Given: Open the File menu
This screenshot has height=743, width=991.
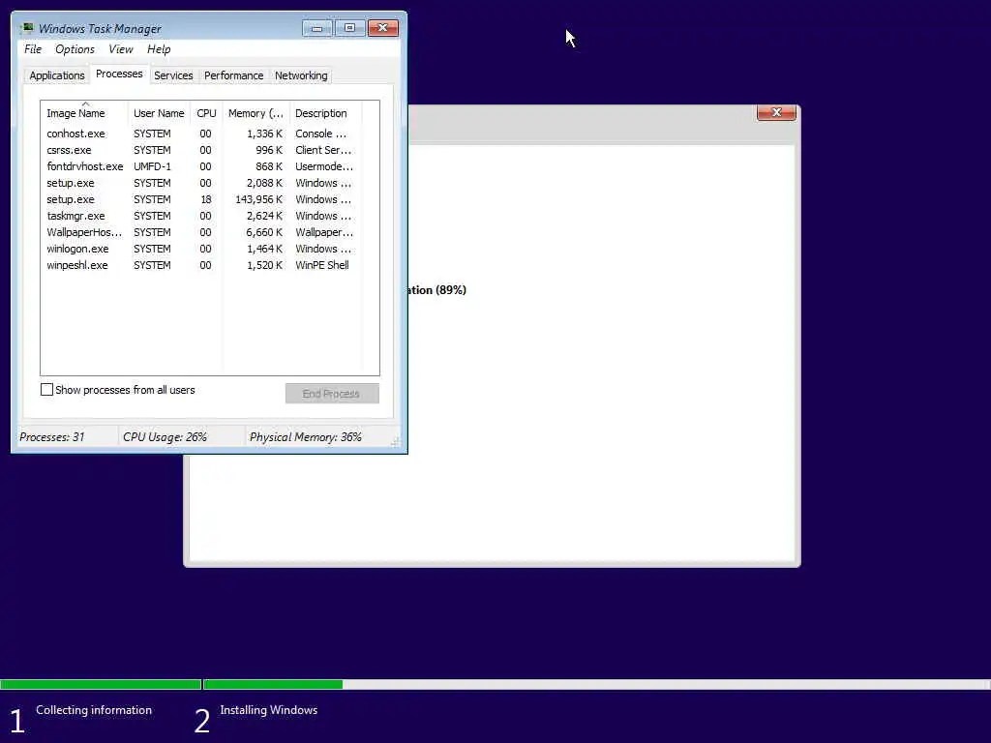Looking at the screenshot, I should click(33, 49).
